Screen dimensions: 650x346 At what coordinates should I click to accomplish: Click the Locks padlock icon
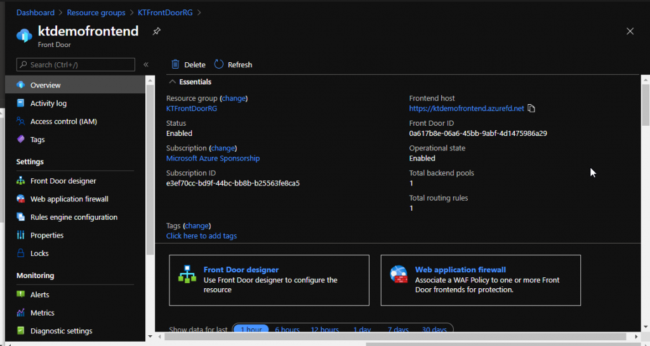coord(21,253)
